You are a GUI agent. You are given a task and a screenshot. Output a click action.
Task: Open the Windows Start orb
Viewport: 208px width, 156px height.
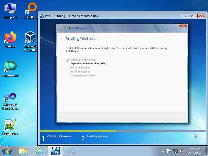click(x=7, y=151)
